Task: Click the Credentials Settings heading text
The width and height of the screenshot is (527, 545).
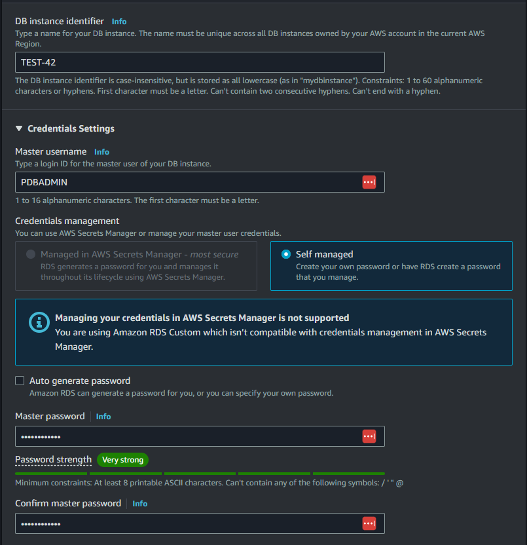Action: (71, 128)
